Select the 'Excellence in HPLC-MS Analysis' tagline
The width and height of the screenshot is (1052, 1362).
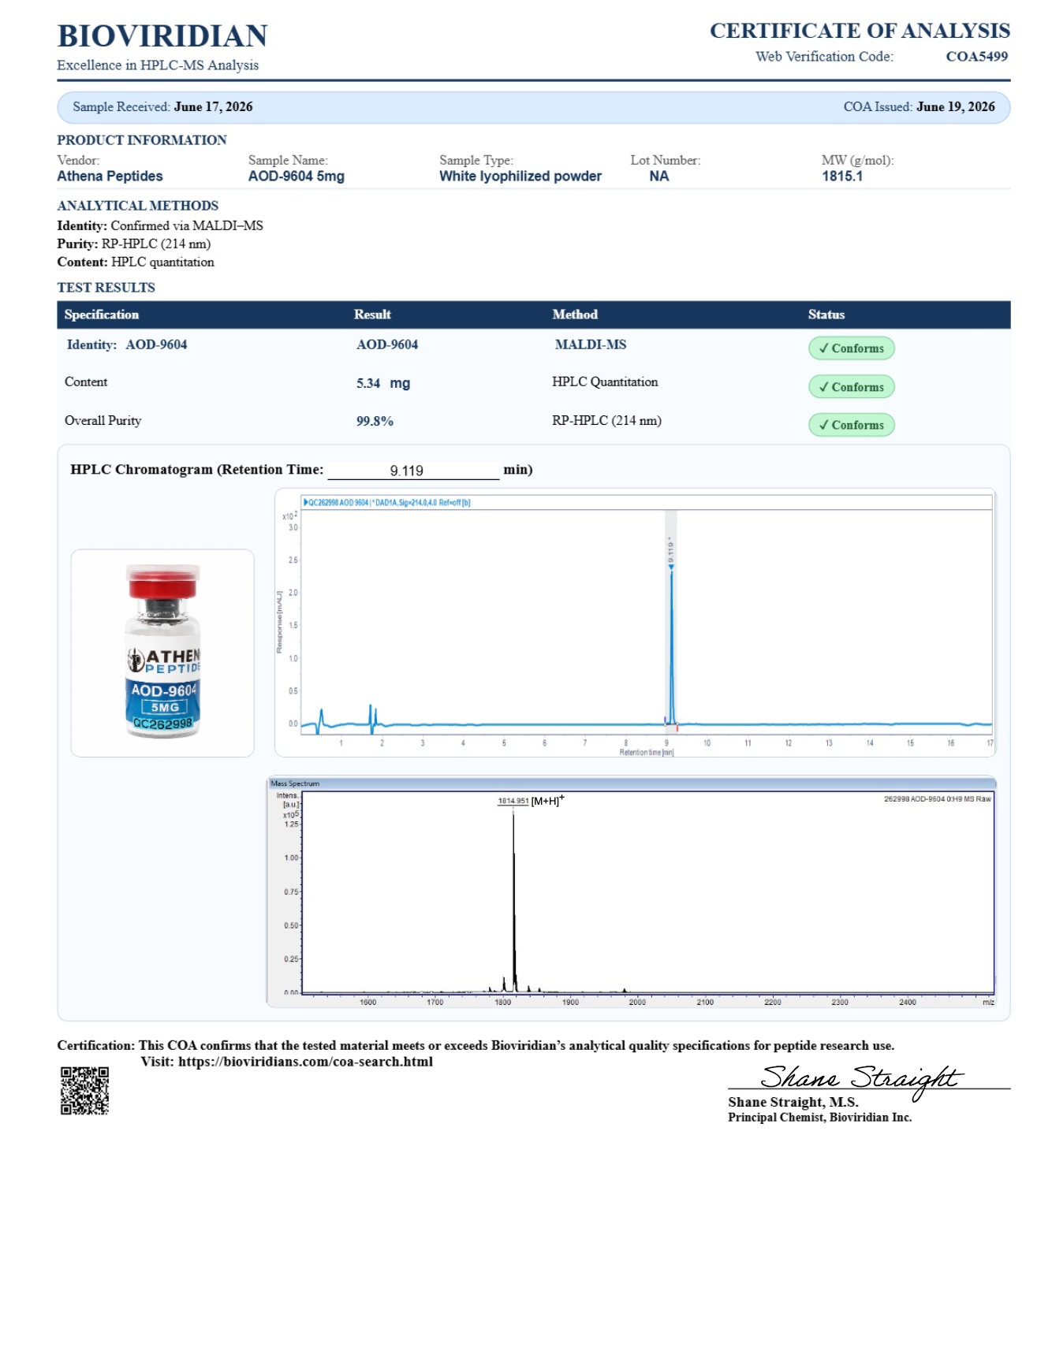158,65
